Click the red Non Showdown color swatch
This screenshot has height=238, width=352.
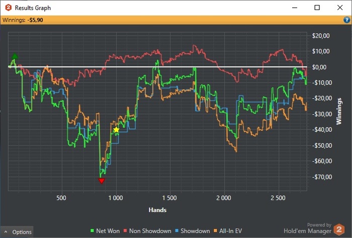click(125, 230)
